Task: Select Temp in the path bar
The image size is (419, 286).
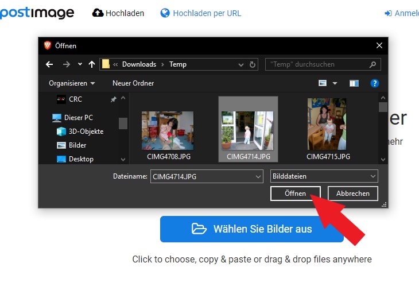Action: pyautogui.click(x=178, y=64)
